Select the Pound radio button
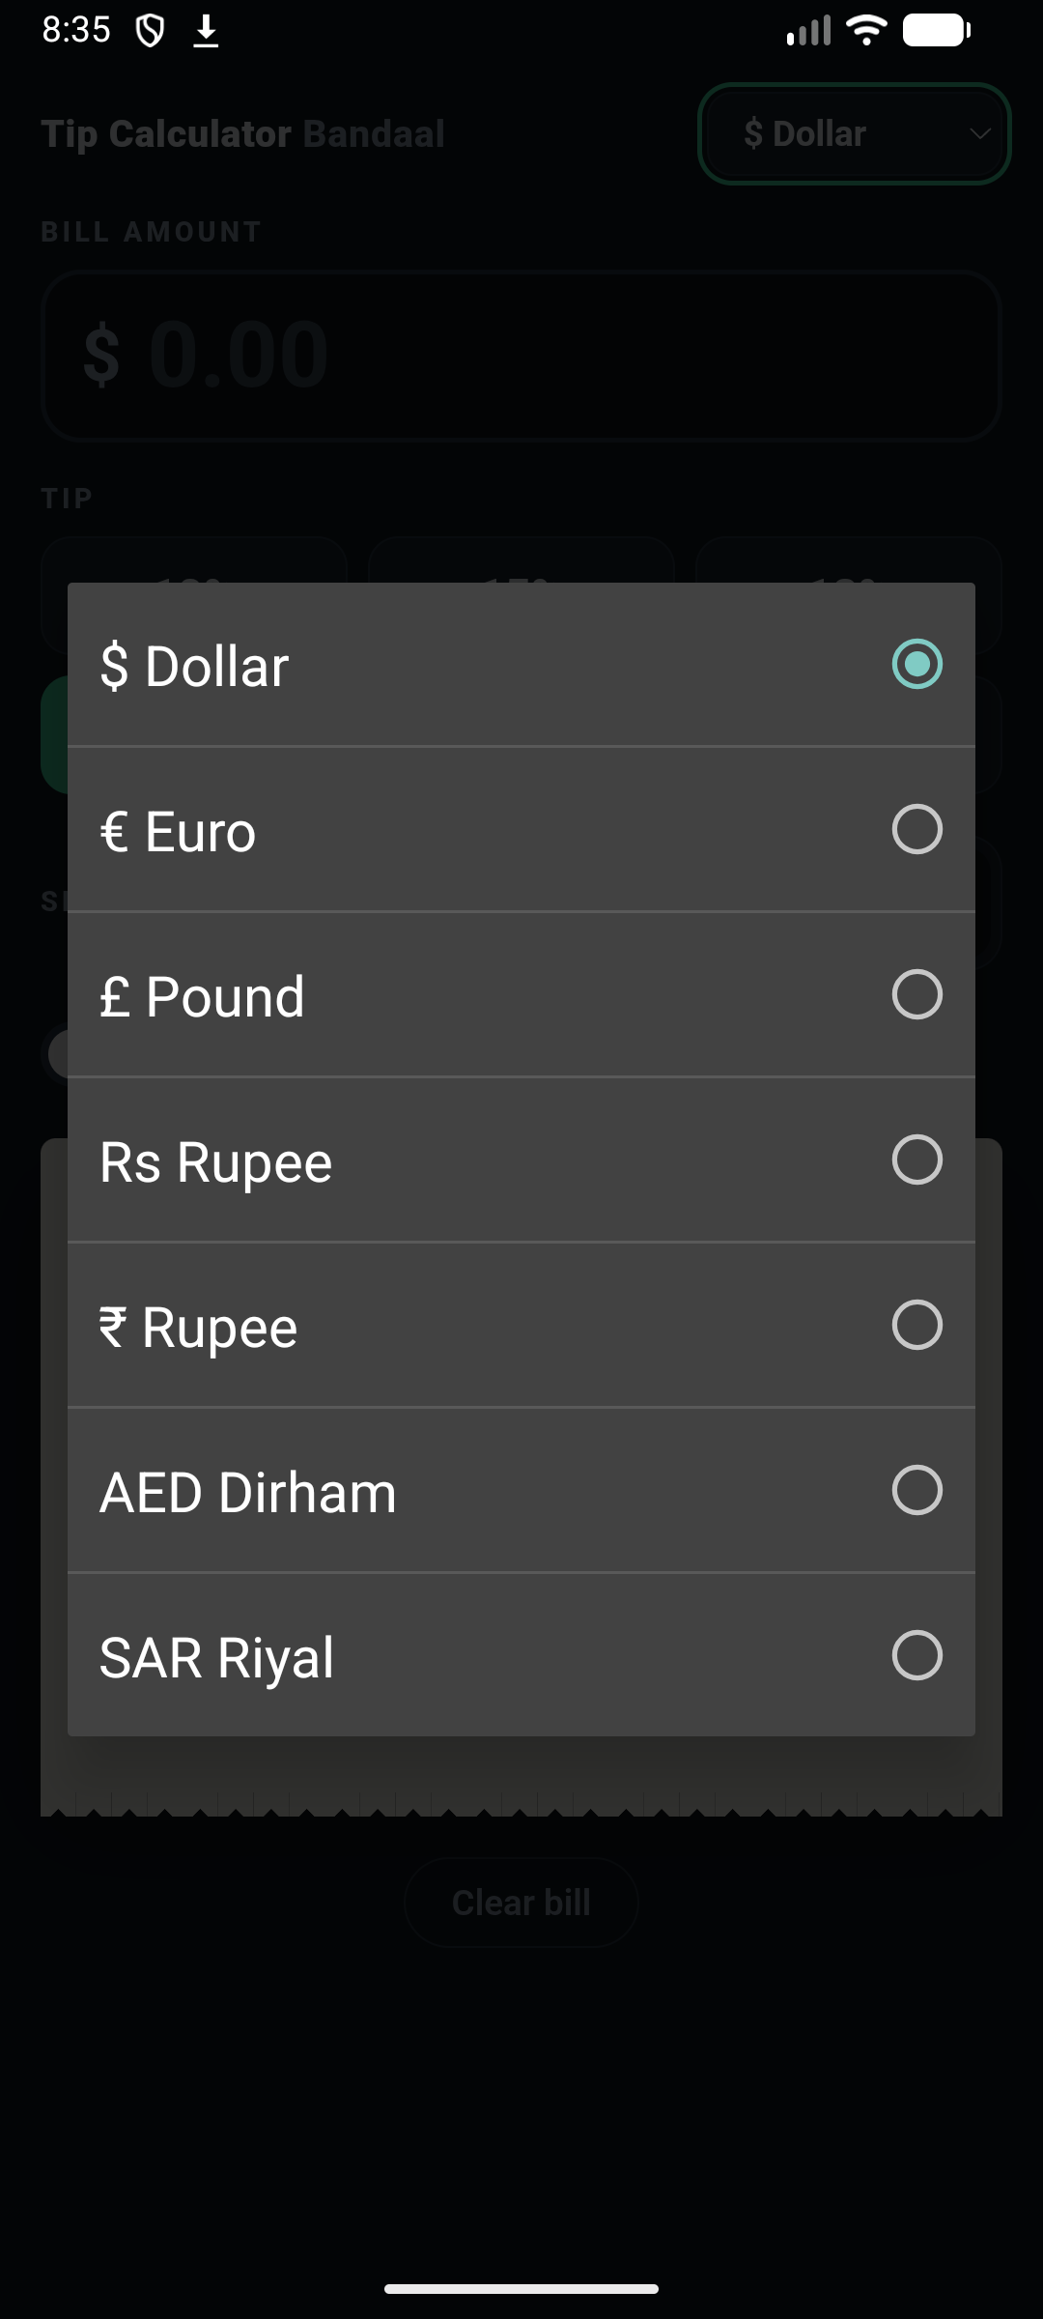The height and width of the screenshot is (2319, 1043). 916,995
